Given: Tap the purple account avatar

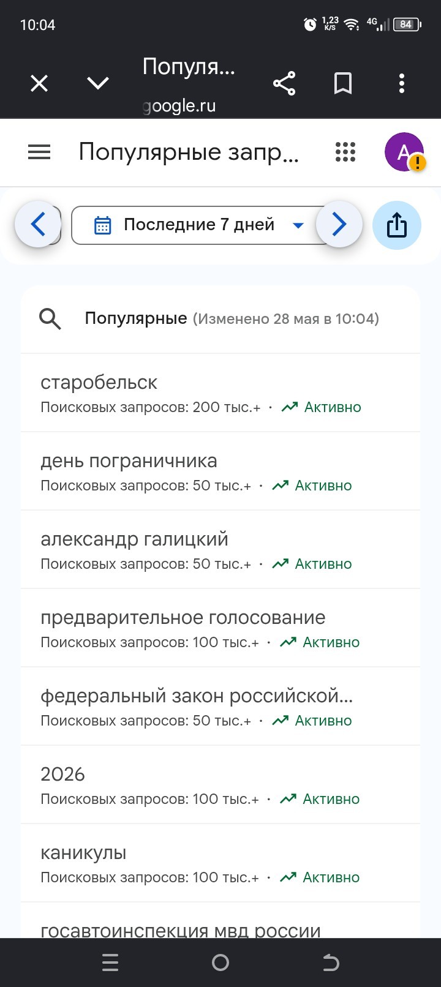Looking at the screenshot, I should click(404, 152).
